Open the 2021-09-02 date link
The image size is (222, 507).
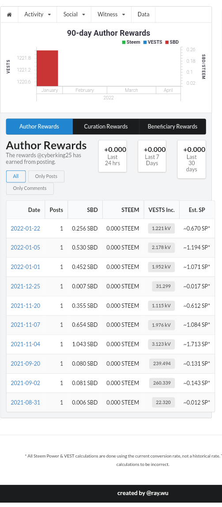[26, 383]
